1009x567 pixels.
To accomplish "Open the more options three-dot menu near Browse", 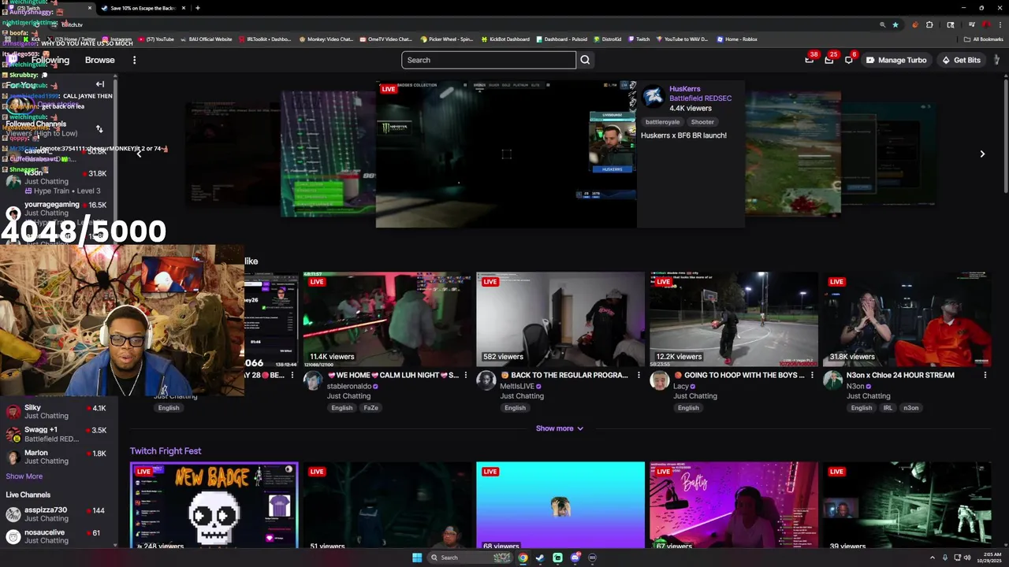I will (134, 60).
